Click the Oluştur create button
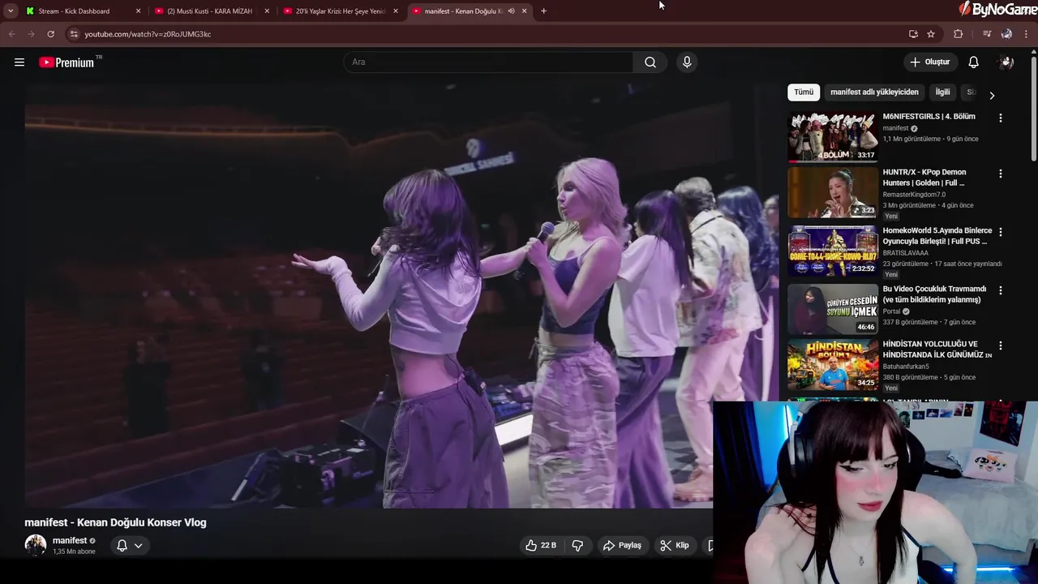 point(929,62)
